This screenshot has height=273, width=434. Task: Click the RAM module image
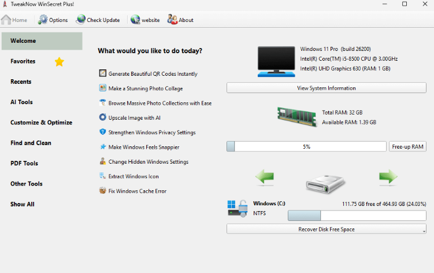[296, 117]
